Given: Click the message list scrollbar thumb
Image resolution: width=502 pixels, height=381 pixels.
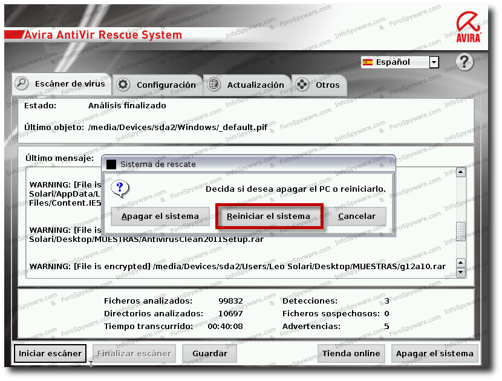Looking at the screenshot, I should (461, 231).
